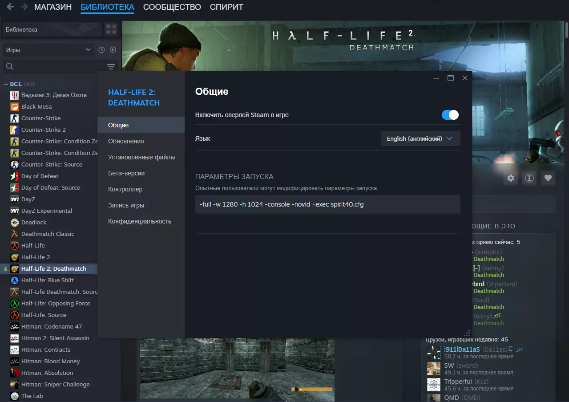This screenshot has height=402, width=569.
Task: Click Ведьмак 3 game icon
Action: coord(15,95)
